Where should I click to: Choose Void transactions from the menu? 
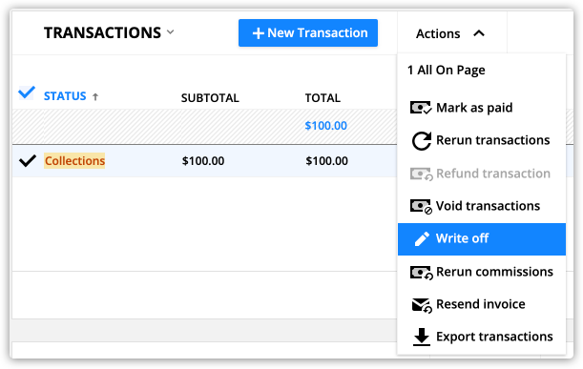coord(482,206)
